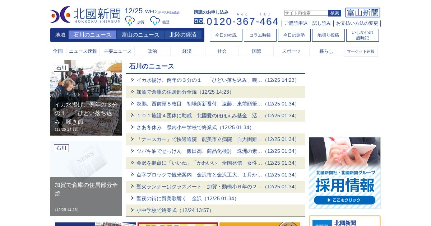Image resolution: width=431 pixels, height=226 pixels.
Task: Open headline さあ冬休み 県内小中学校で終業式
Action: 215,127
